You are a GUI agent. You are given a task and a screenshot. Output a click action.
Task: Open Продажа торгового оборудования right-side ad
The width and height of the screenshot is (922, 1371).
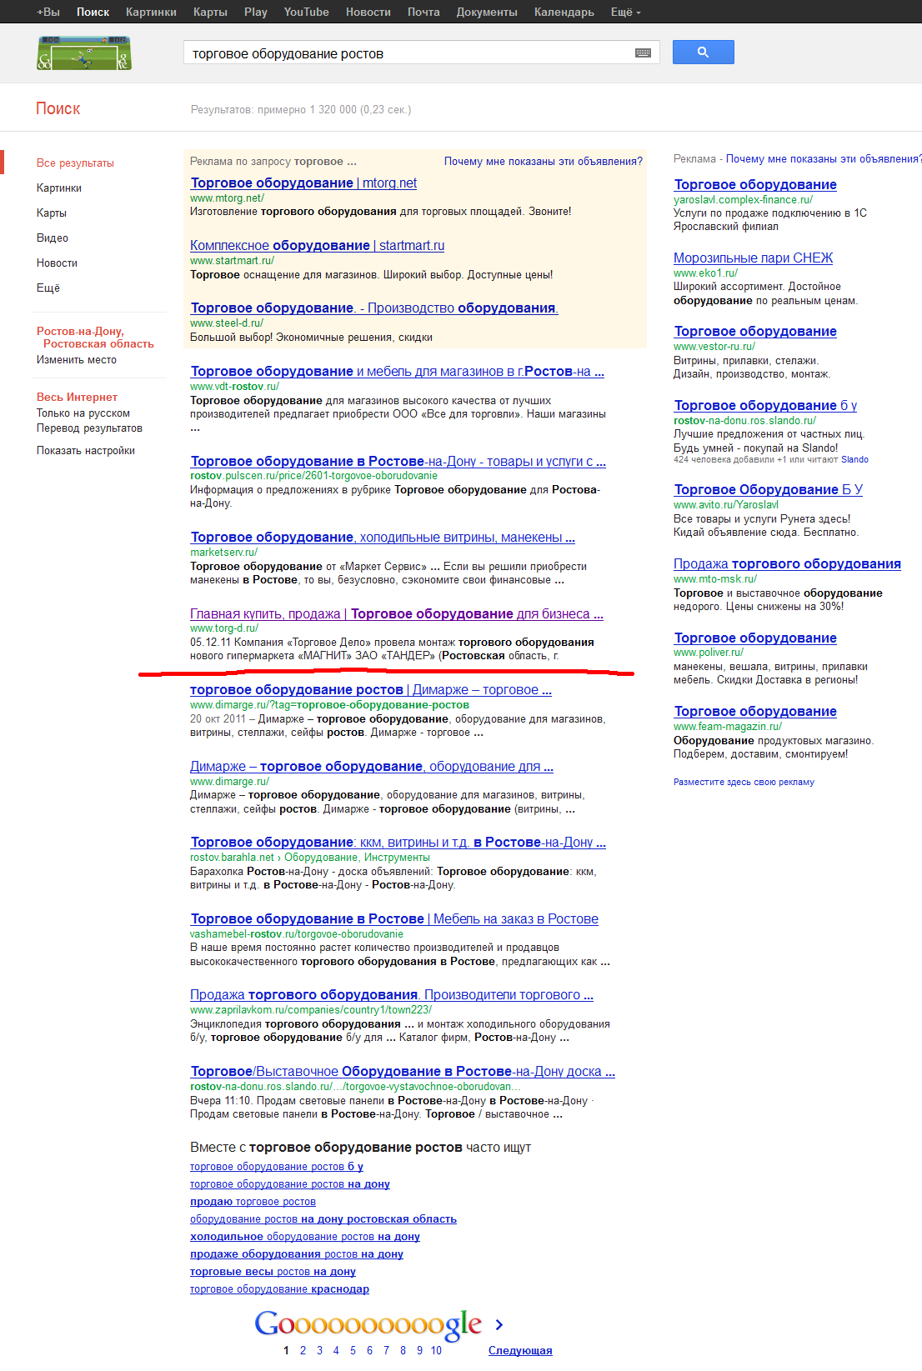[x=787, y=564]
